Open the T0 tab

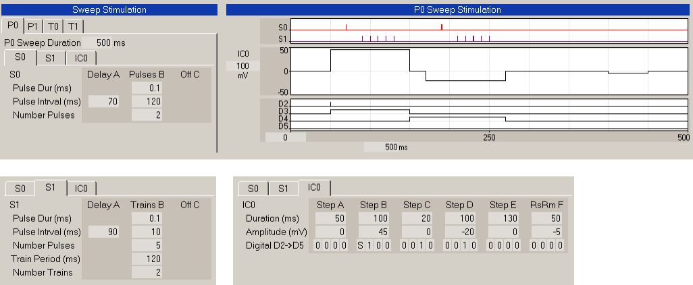click(53, 26)
